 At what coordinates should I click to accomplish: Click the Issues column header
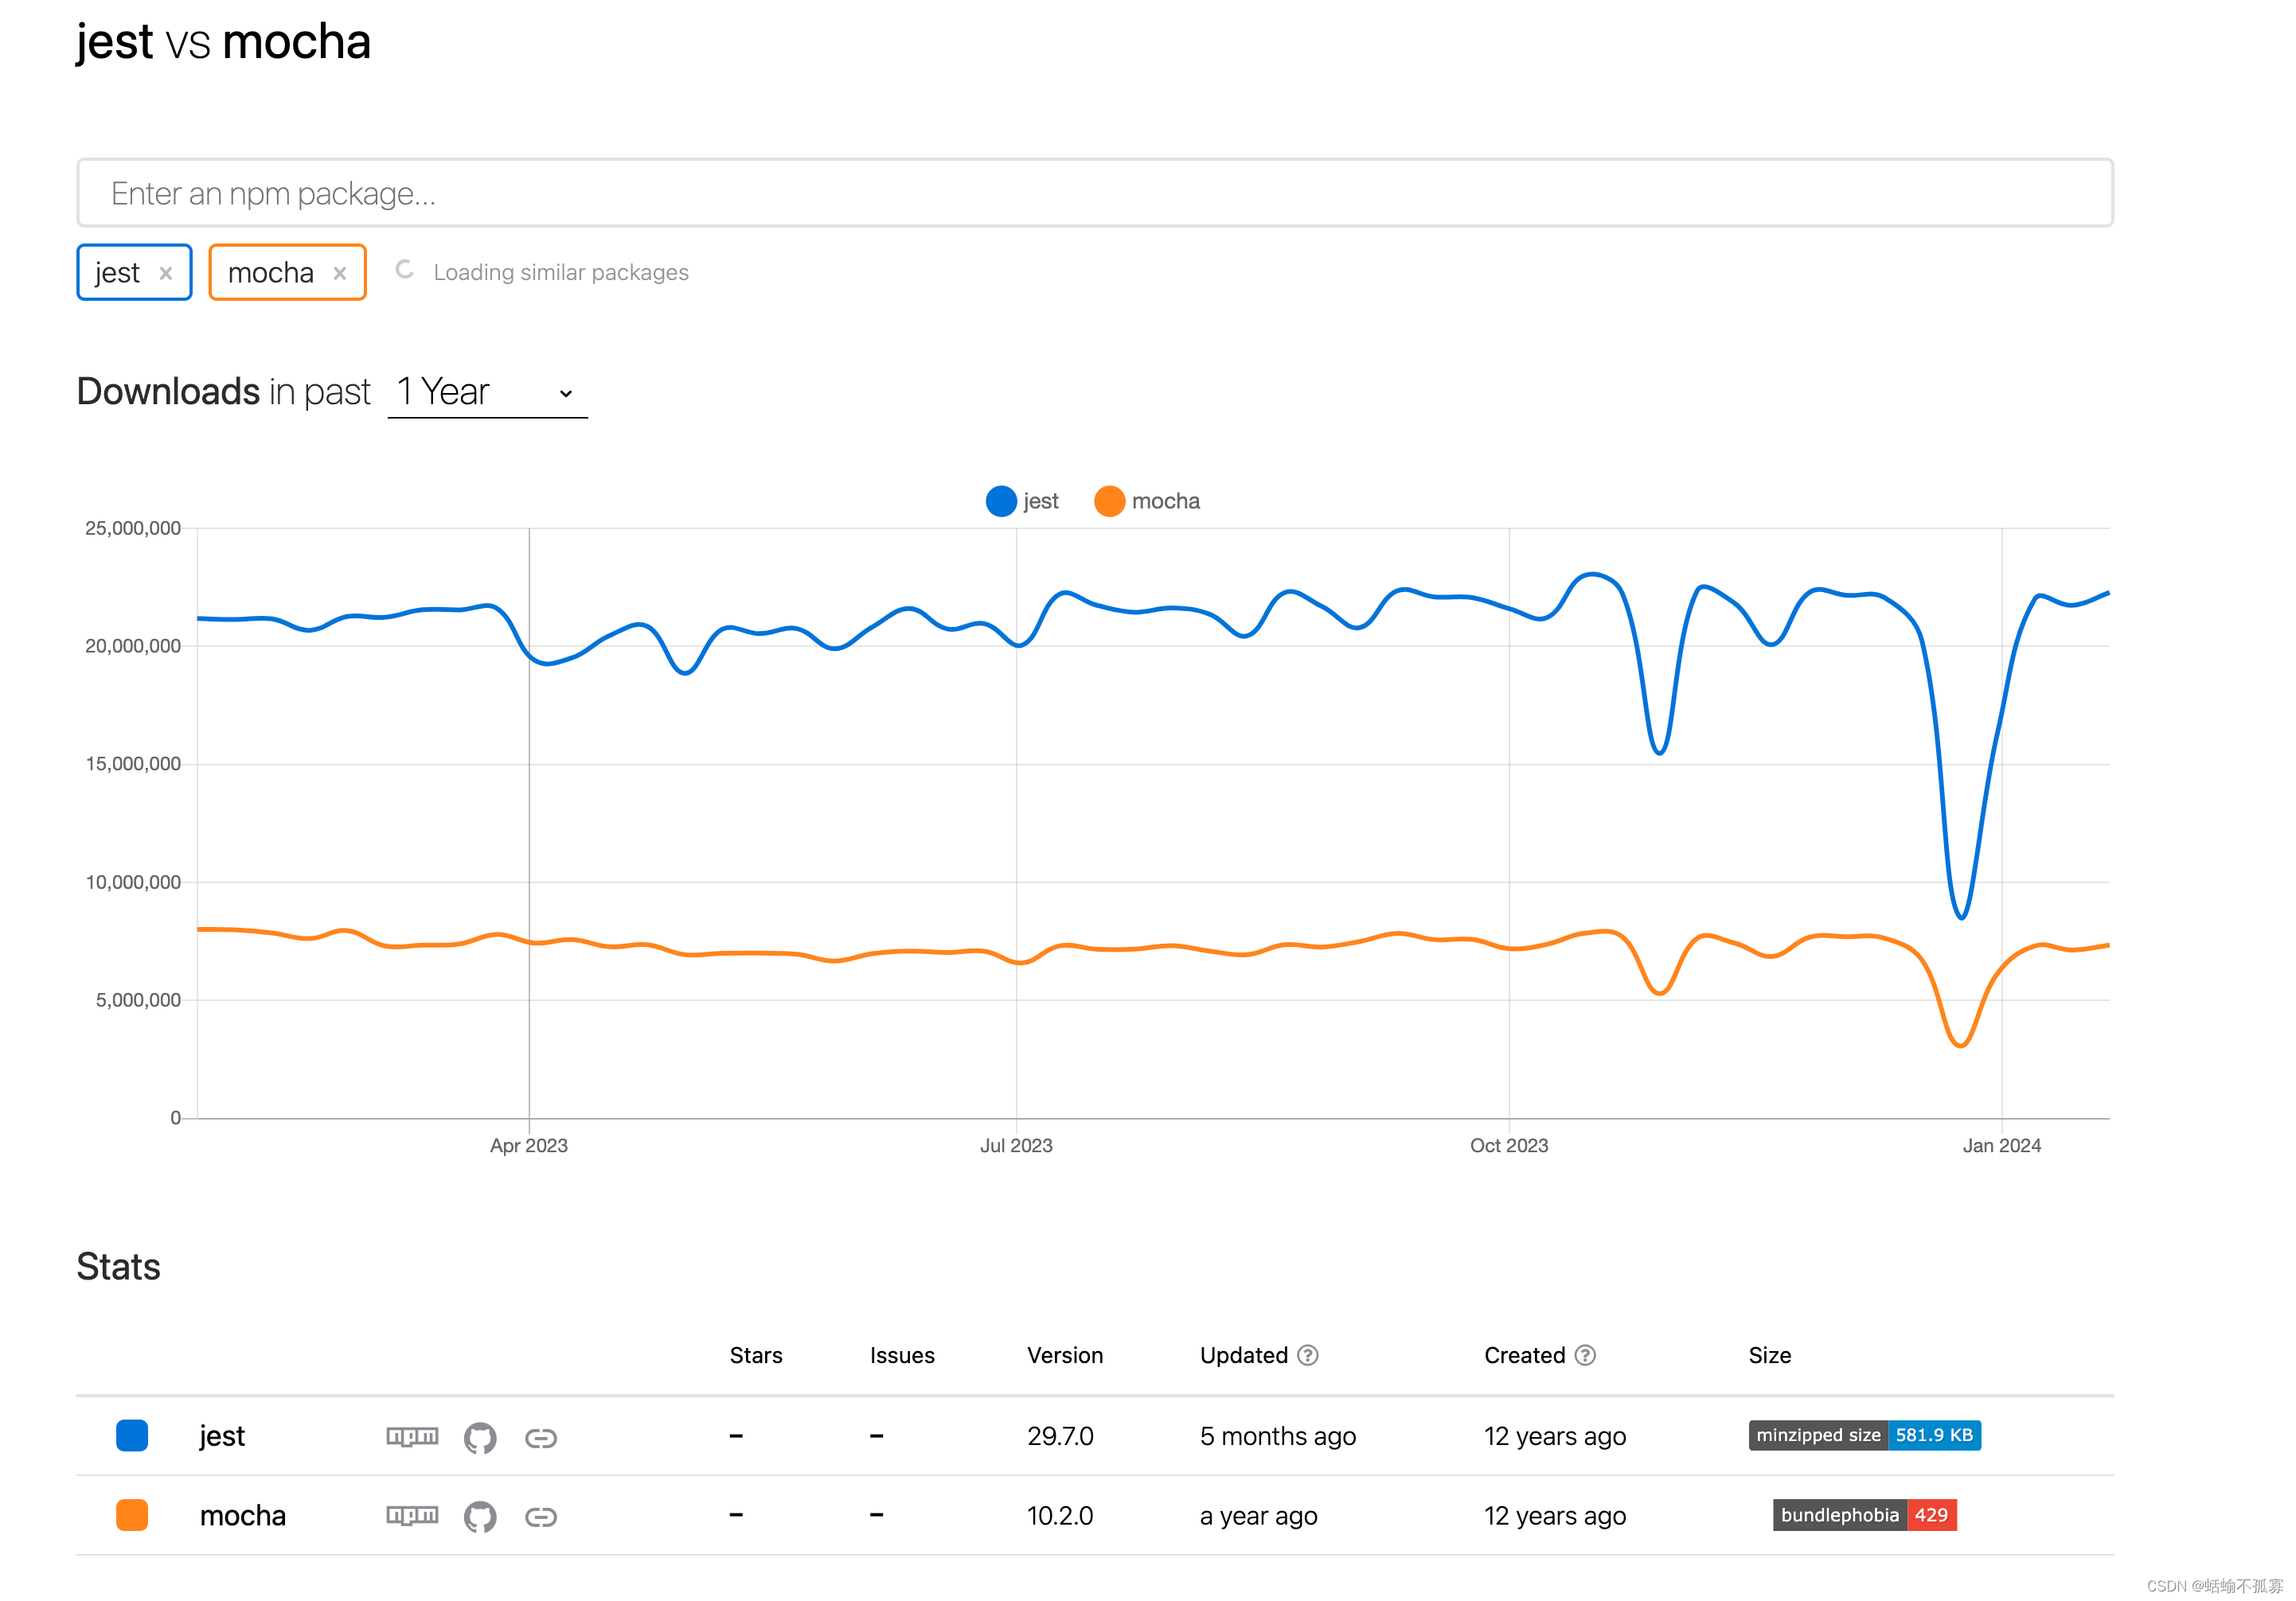tap(902, 1354)
